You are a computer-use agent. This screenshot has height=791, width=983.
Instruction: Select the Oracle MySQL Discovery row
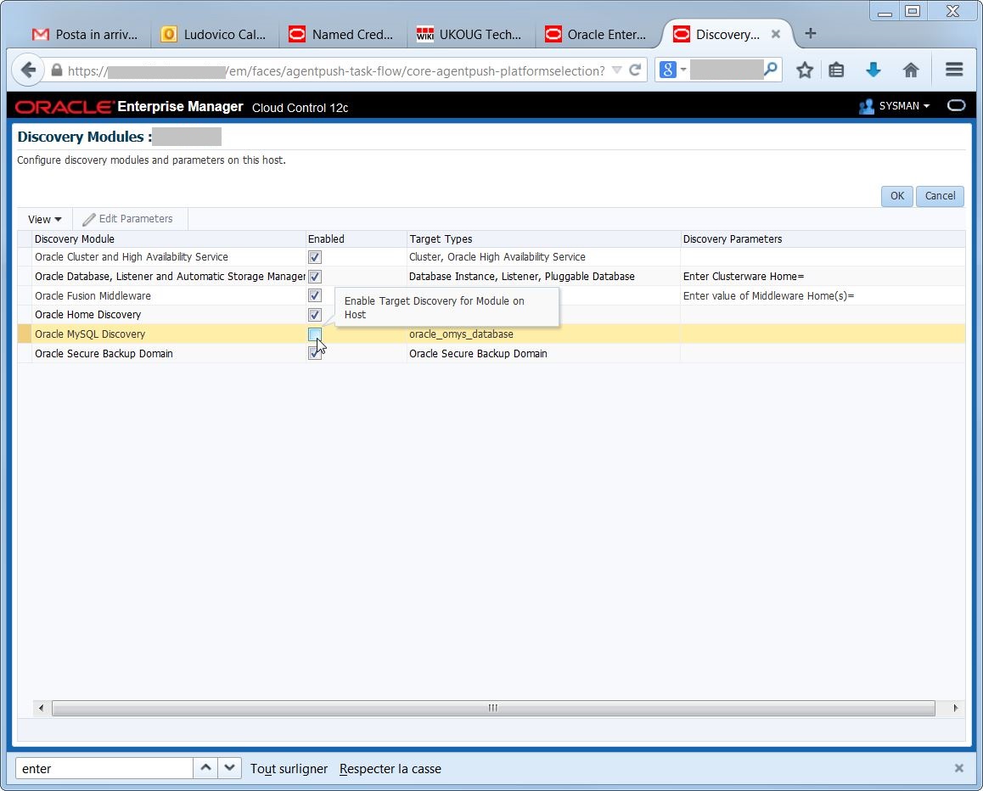[491, 334]
